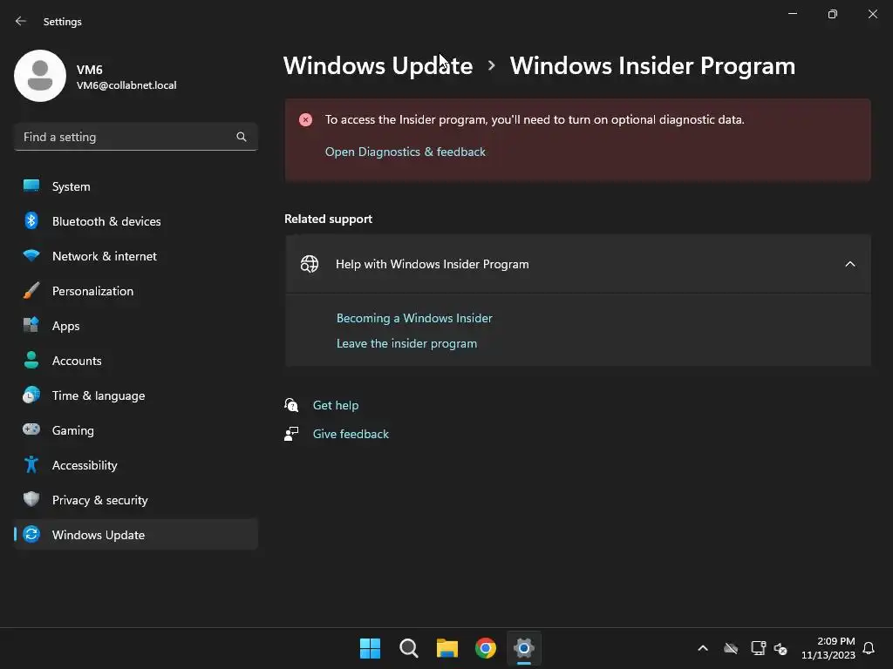Open Network & internet settings
The height and width of the screenshot is (669, 893).
(135, 256)
